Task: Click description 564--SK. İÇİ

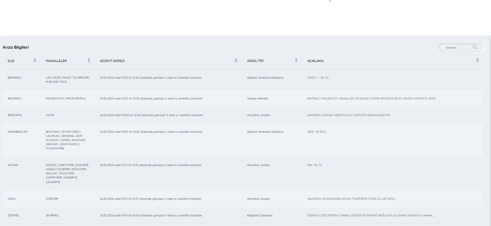Action: coord(315,165)
